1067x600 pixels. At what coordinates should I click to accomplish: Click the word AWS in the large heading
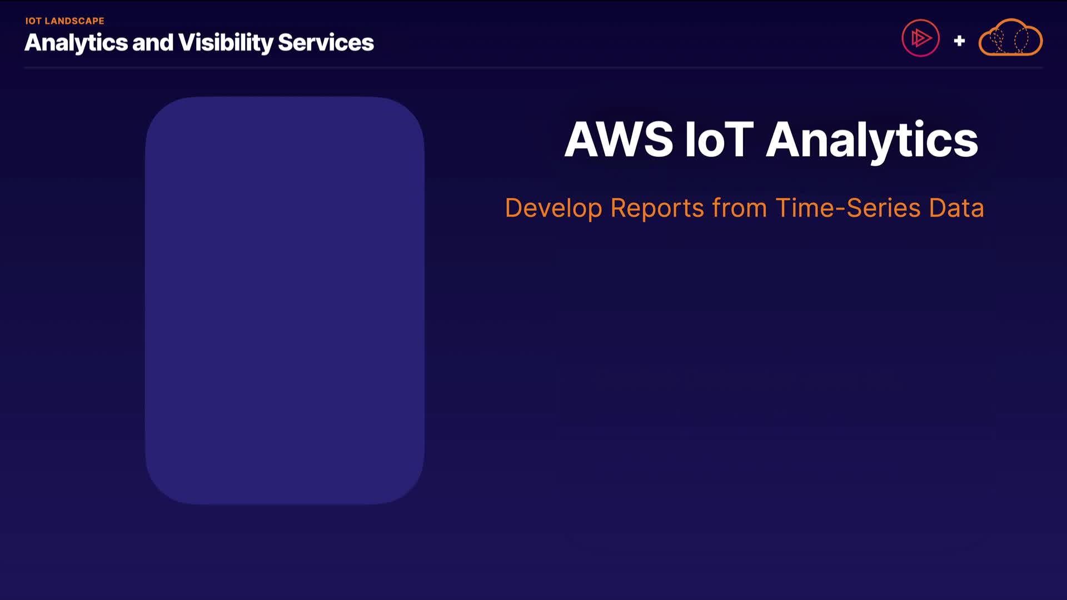click(x=619, y=139)
